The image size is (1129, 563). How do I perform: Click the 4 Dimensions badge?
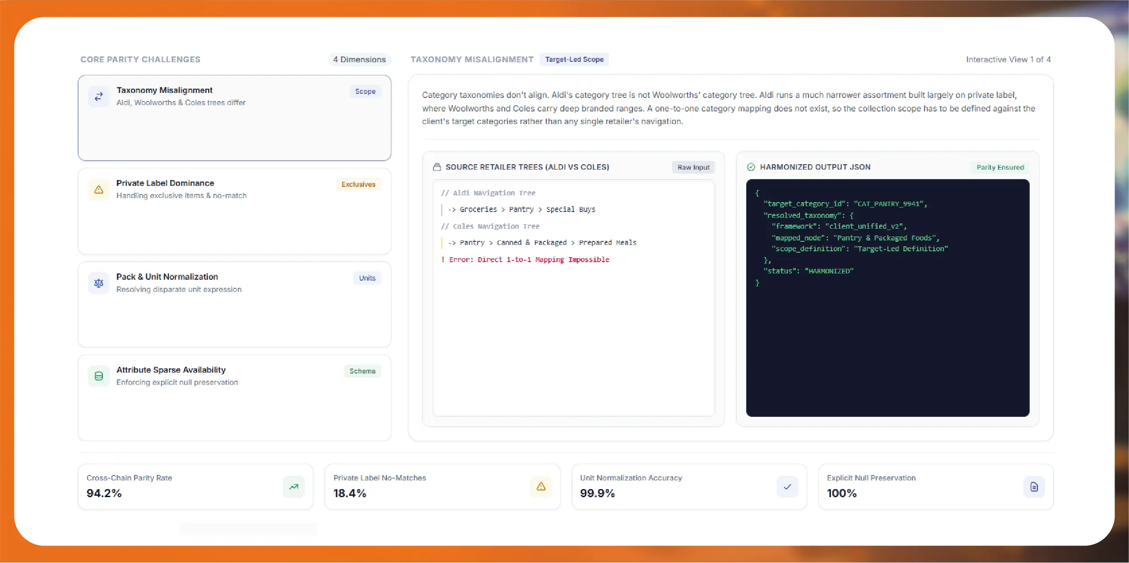pos(359,60)
